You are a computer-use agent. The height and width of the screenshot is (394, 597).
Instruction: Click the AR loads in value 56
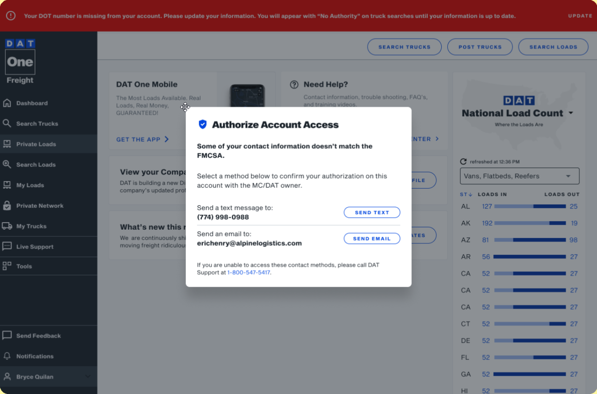(486, 257)
